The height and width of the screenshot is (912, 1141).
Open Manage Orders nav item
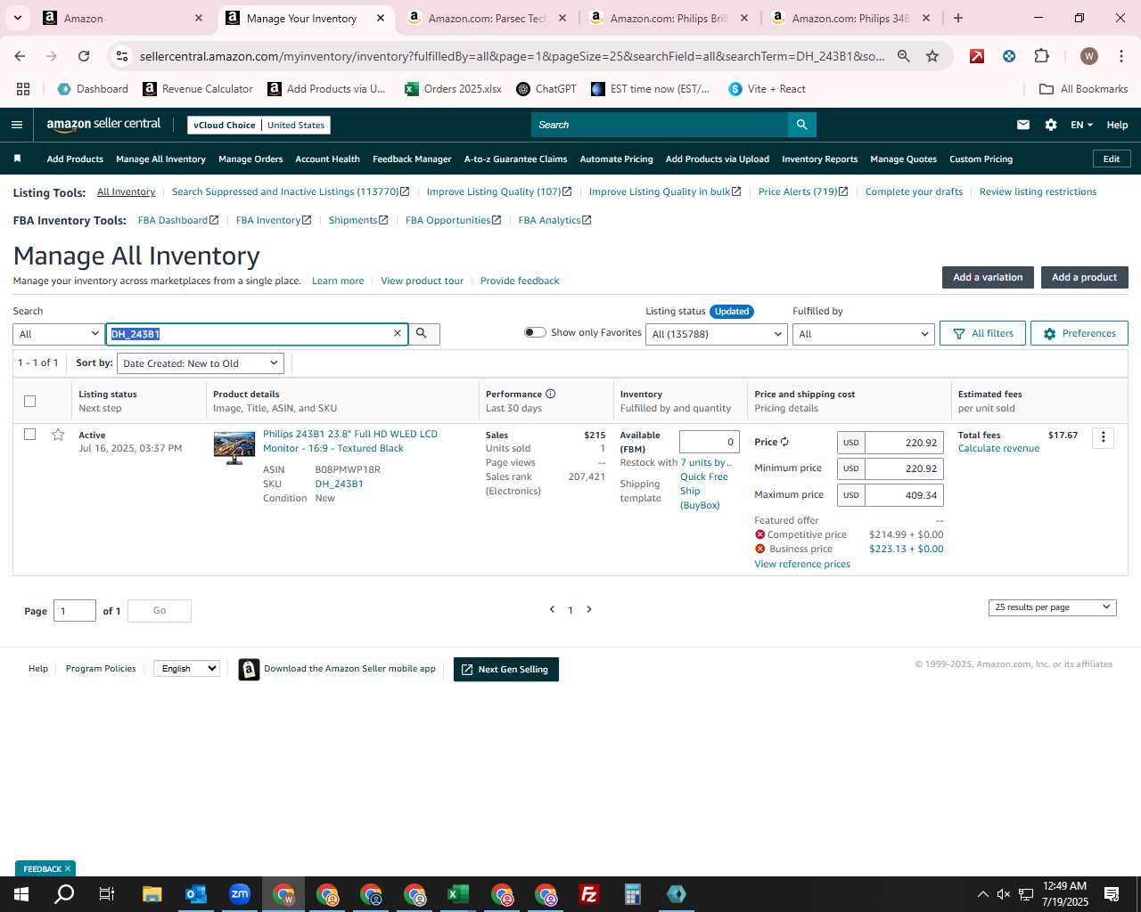click(250, 159)
